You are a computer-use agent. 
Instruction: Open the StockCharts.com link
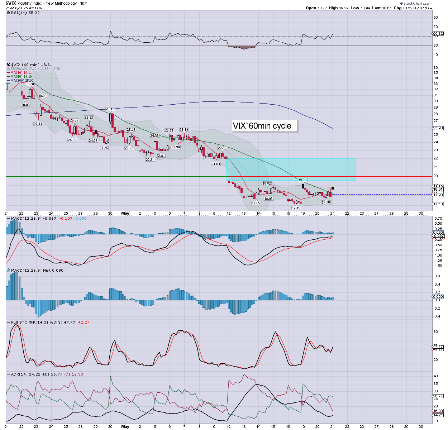pyautogui.click(x=418, y=3)
